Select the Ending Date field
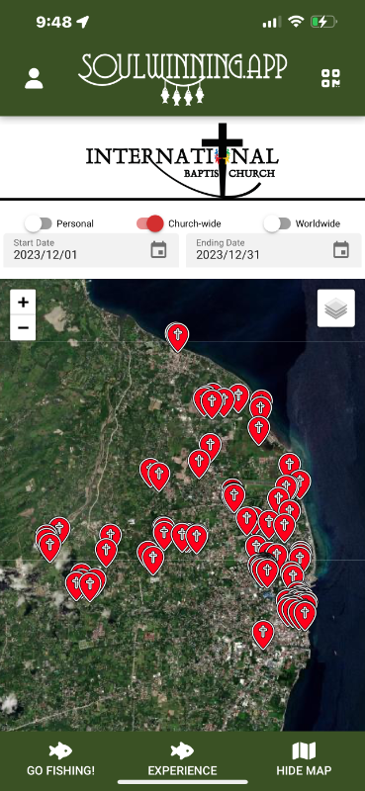The width and height of the screenshot is (365, 791). (274, 250)
